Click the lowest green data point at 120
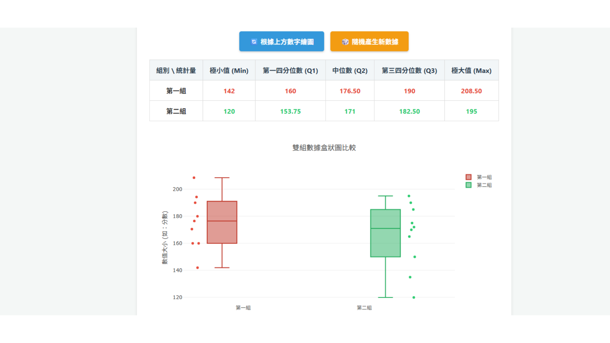Screen dimensions: 610x343 [x=414, y=297]
